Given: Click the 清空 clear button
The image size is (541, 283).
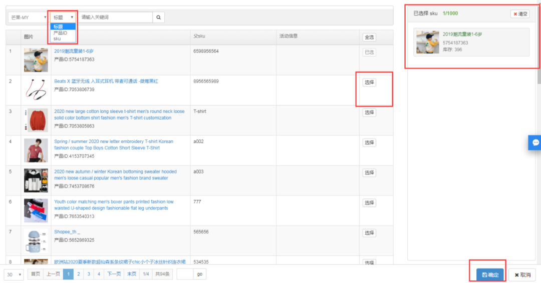Looking at the screenshot, I should (x=519, y=14).
